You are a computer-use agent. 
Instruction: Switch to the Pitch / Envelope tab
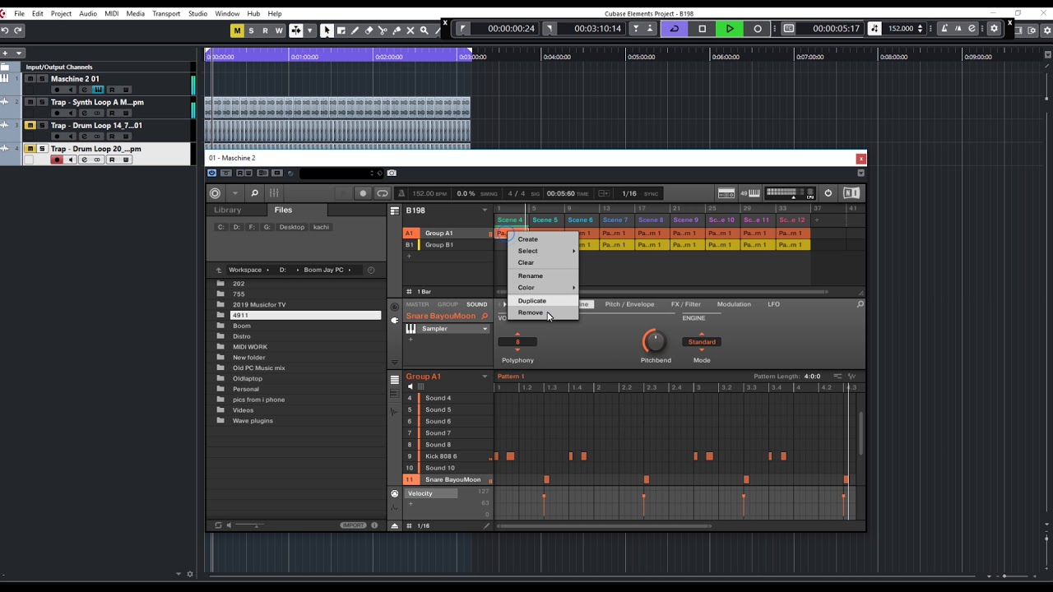629,304
